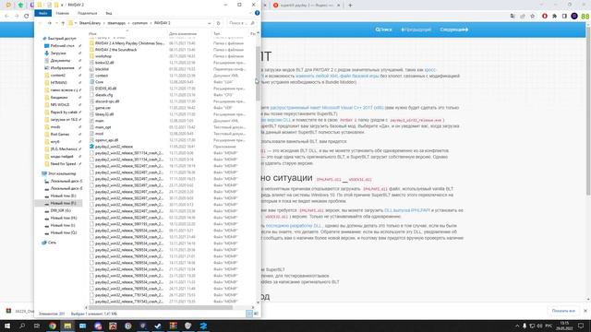Select Загрузки in navigation pane
The image size is (591, 332).
58,53
